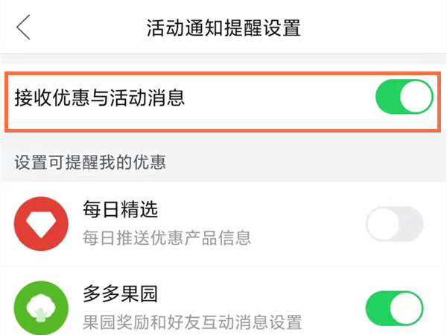
Task: Click blank space between 接收优惠 label and switch
Action: [279, 98]
